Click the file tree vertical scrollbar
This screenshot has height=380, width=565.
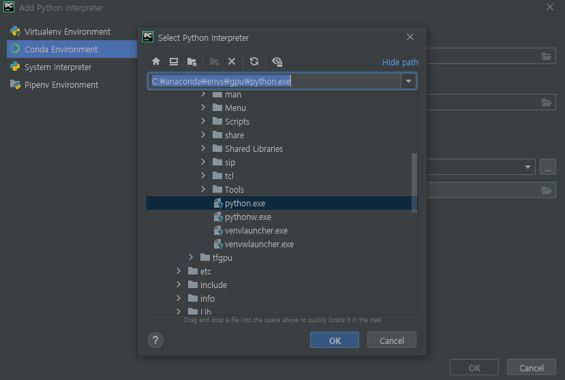[x=414, y=183]
